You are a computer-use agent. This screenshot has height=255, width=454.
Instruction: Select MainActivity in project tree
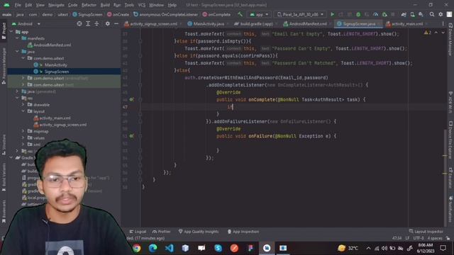(x=56, y=64)
